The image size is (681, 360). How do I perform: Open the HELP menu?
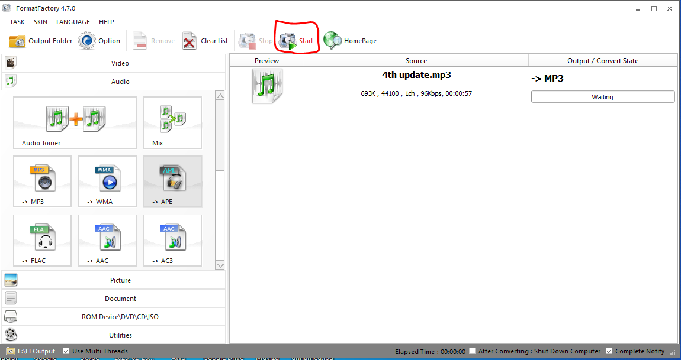coord(107,22)
